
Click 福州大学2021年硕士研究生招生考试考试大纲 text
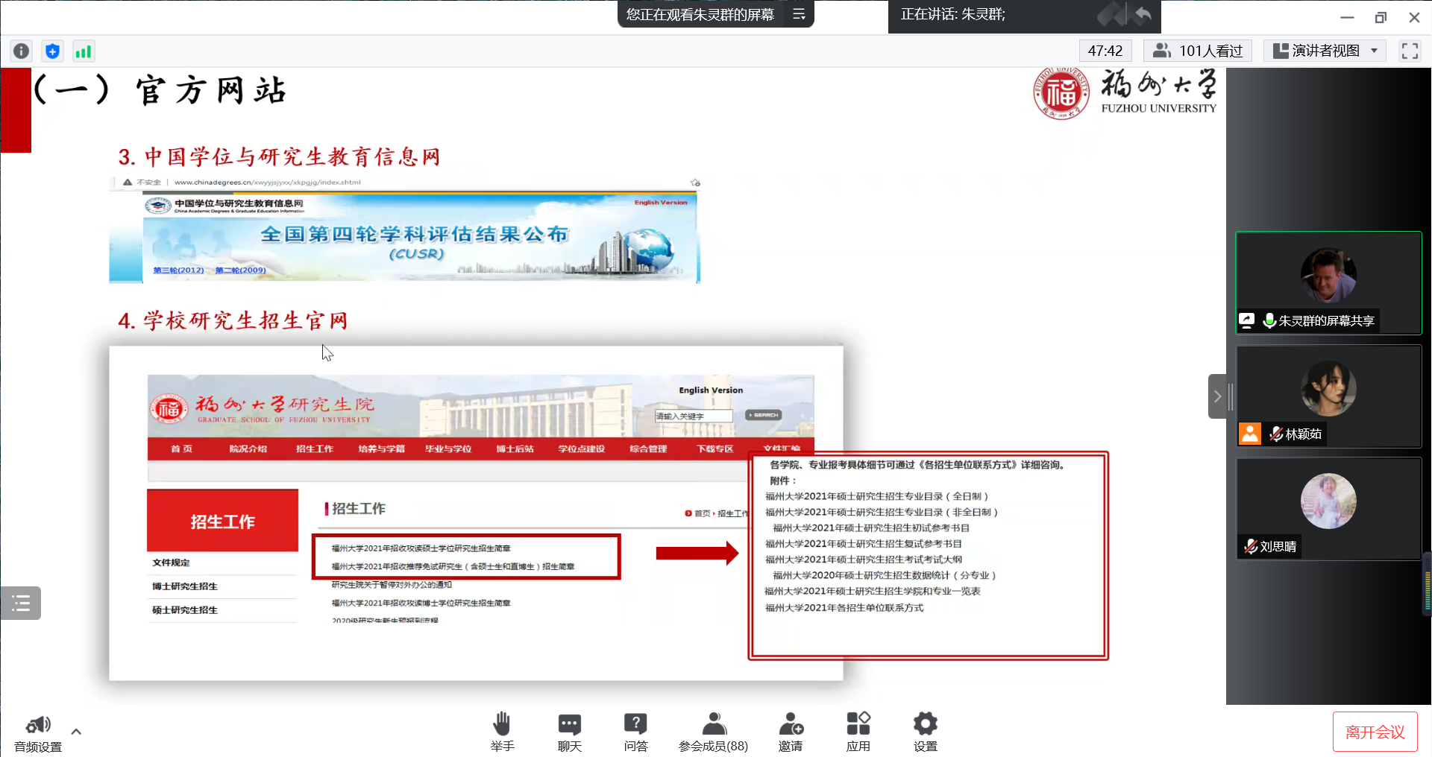coord(864,560)
